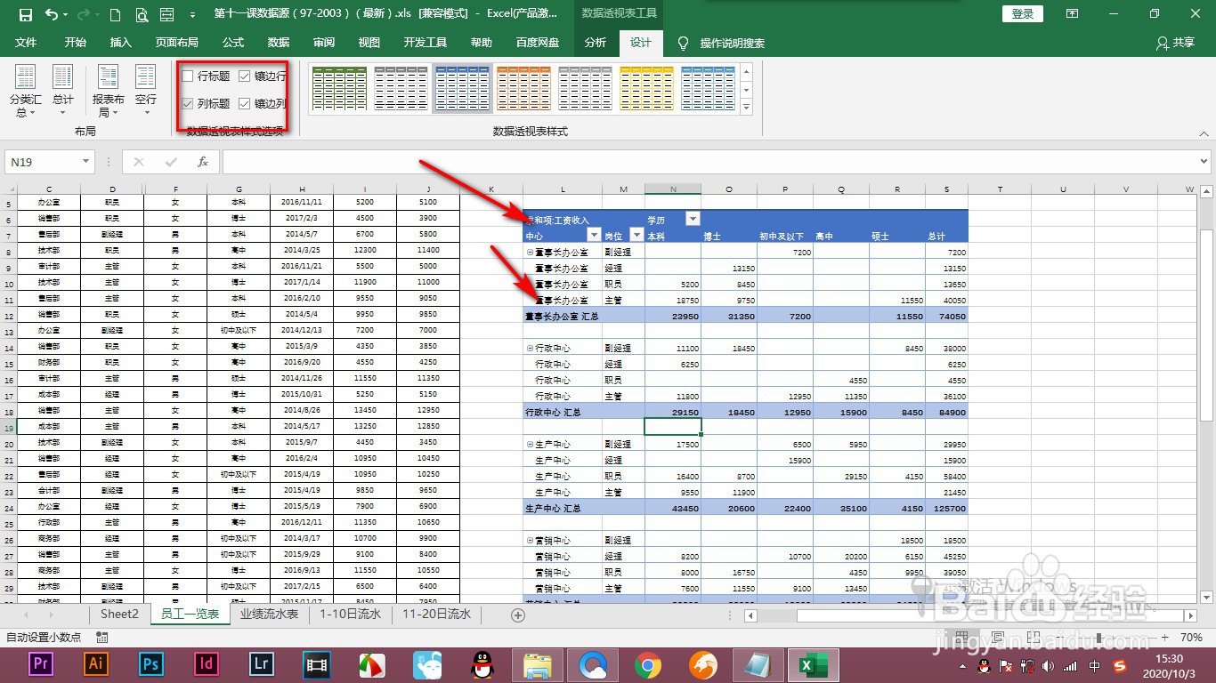Image resolution: width=1216 pixels, height=683 pixels.
Task: Switch to the Sheet2 sheet tab
Action: [119, 615]
